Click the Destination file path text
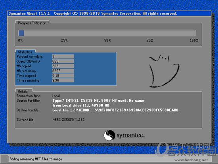 pyautogui.click(x=115, y=110)
